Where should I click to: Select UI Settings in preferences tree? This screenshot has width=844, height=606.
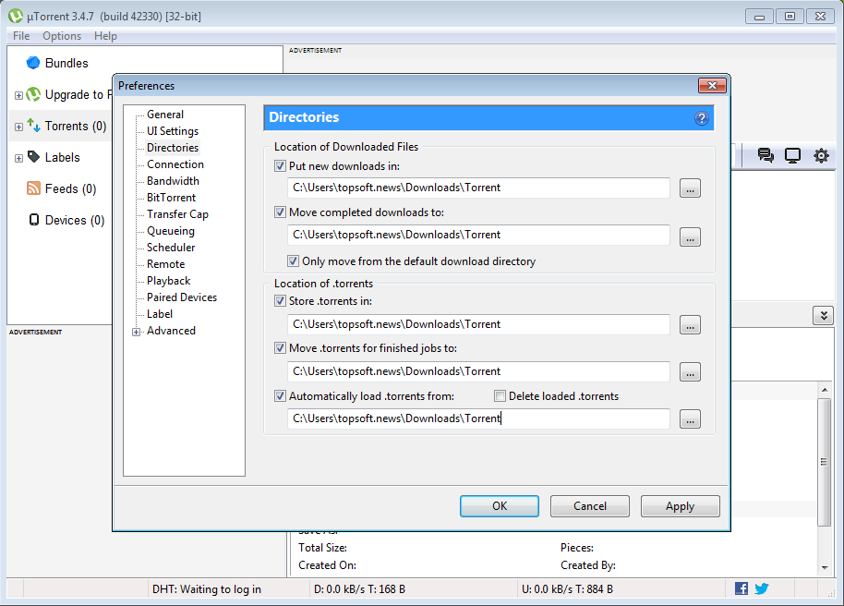[x=173, y=131]
